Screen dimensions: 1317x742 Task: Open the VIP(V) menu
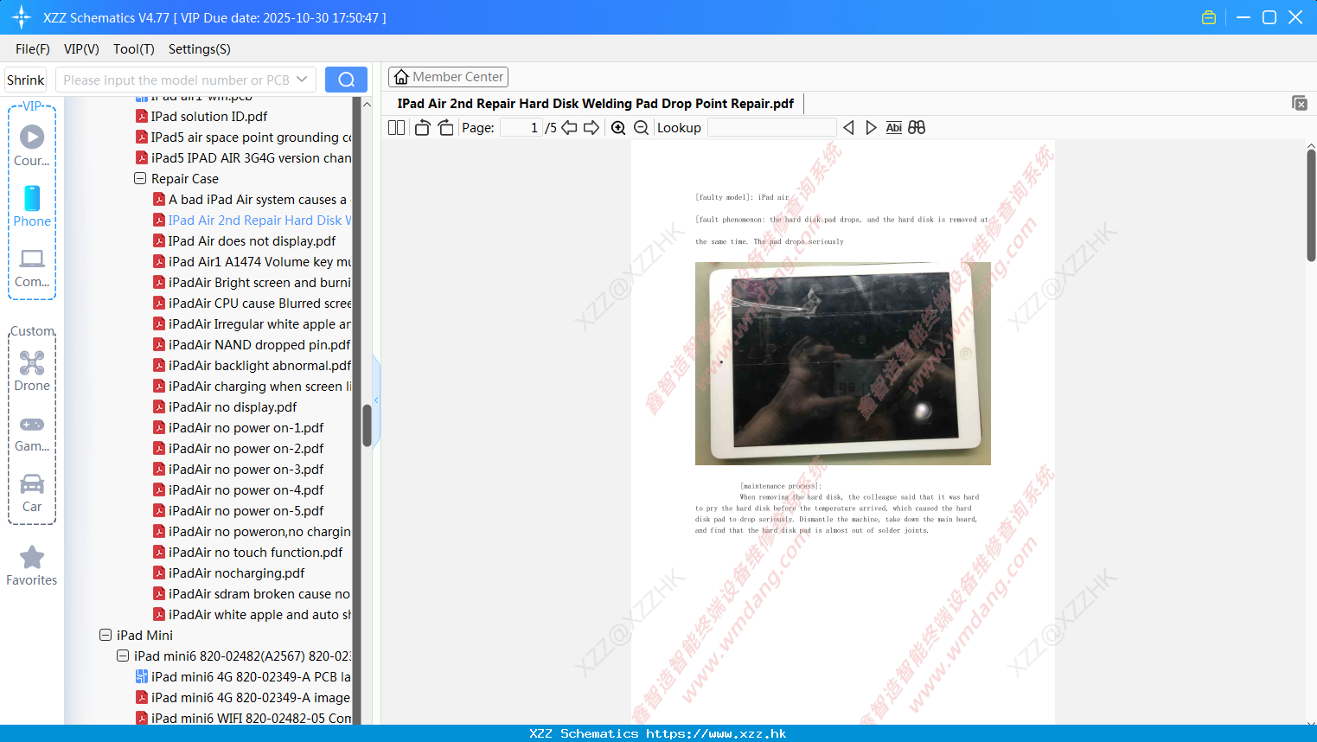coord(81,49)
